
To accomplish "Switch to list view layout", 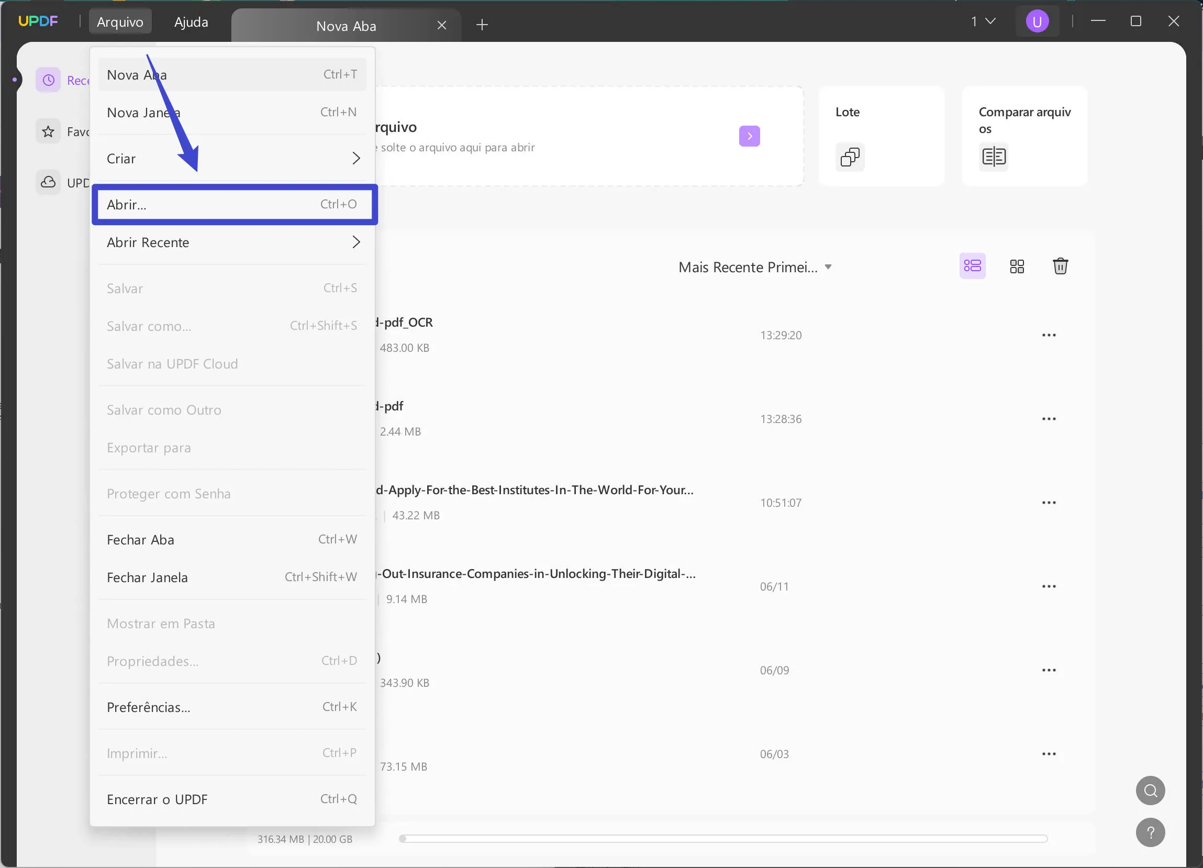I will click(x=972, y=266).
